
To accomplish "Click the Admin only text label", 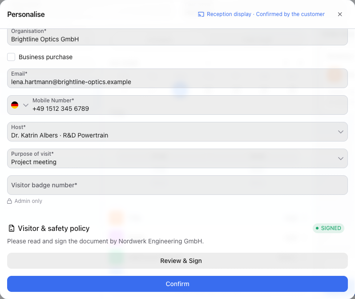I will click(x=28, y=201).
